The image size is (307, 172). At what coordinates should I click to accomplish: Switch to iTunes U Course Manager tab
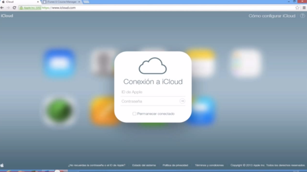click(61, 2)
